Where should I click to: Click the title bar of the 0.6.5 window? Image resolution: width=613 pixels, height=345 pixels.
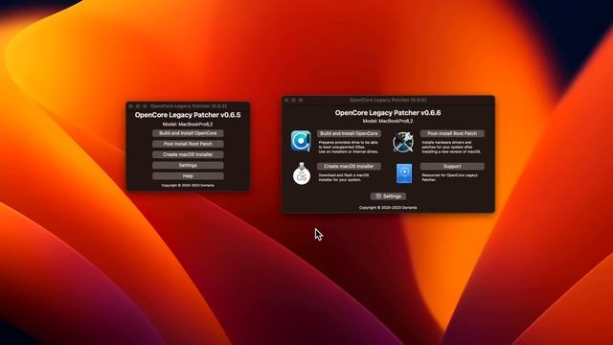(x=188, y=106)
